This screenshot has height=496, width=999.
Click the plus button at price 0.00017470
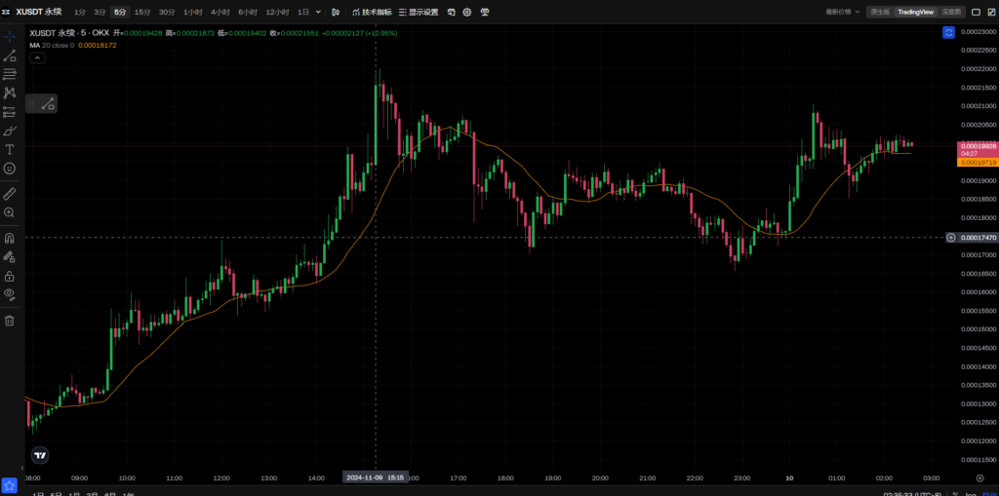coord(951,238)
